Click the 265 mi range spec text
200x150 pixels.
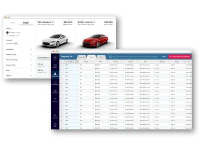pyautogui.click(x=40, y=70)
